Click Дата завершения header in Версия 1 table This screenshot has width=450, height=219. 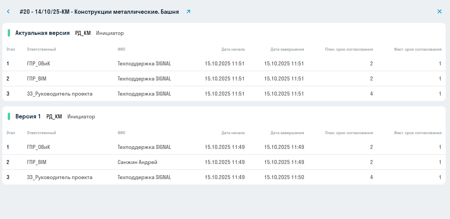coord(287,133)
